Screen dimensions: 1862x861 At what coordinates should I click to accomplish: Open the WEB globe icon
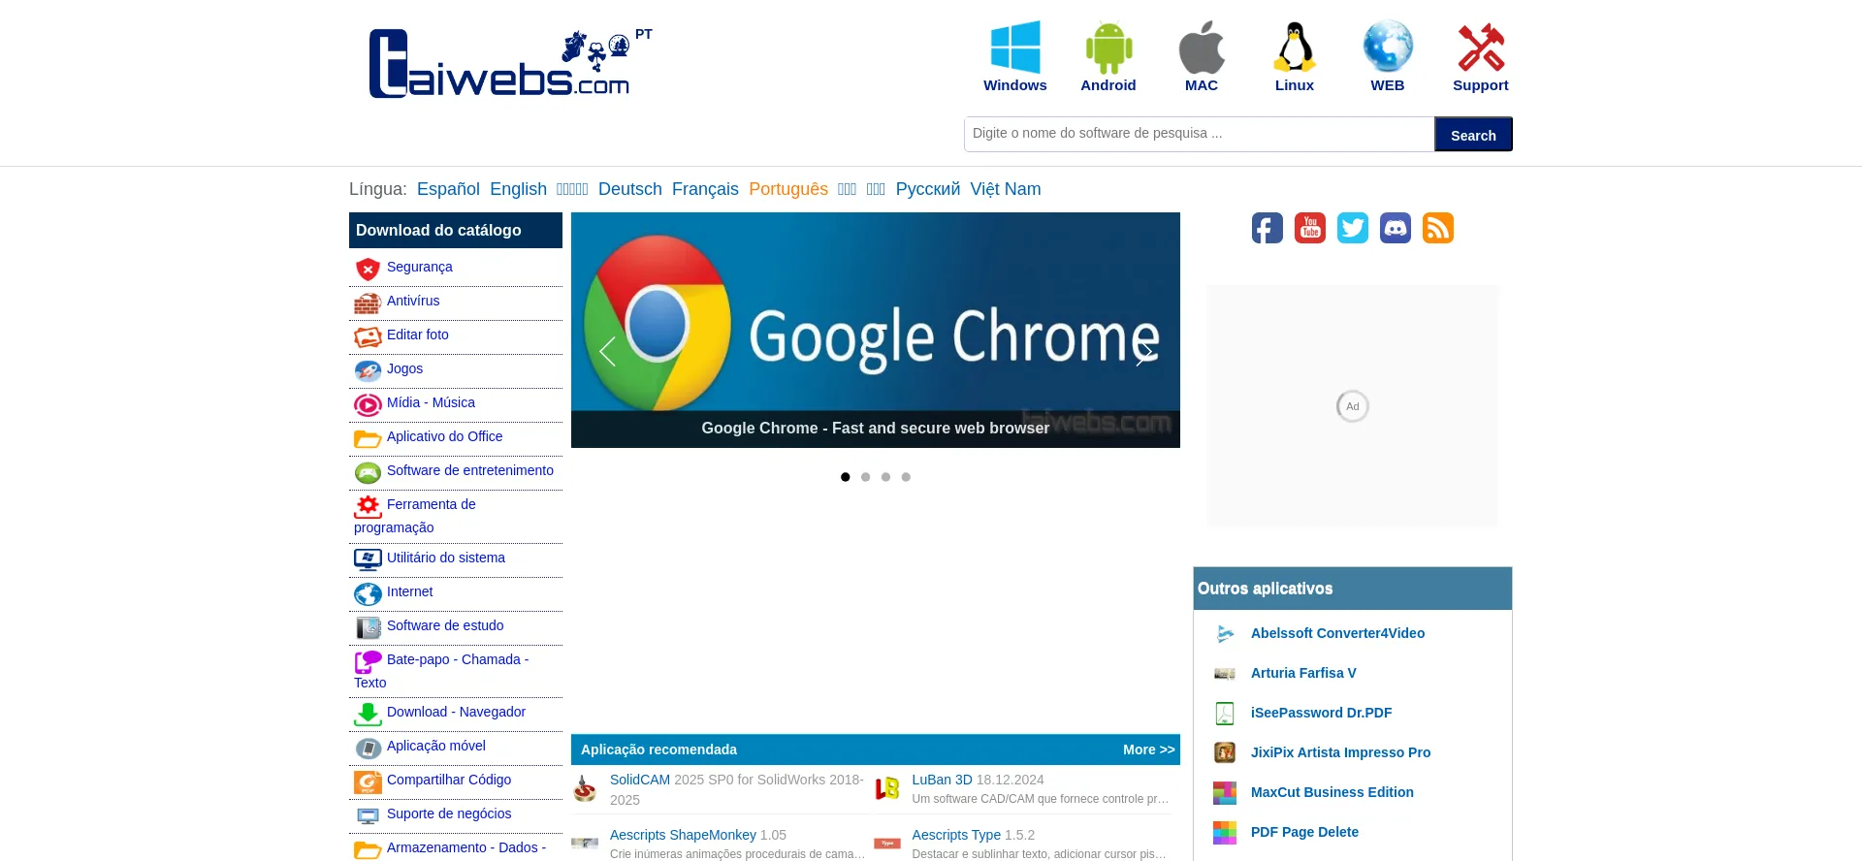[1388, 47]
